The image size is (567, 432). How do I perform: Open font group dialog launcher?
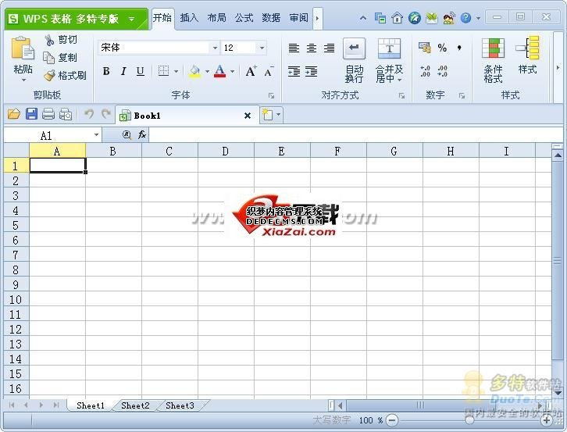271,95
